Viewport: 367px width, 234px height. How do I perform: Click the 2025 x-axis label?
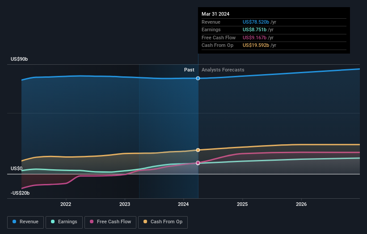pos(242,204)
